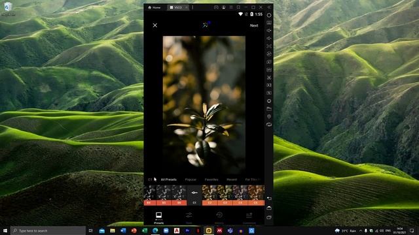The height and width of the screenshot is (235, 419).
Task: Click the Android recent apps button
Action: (x=269, y=217)
